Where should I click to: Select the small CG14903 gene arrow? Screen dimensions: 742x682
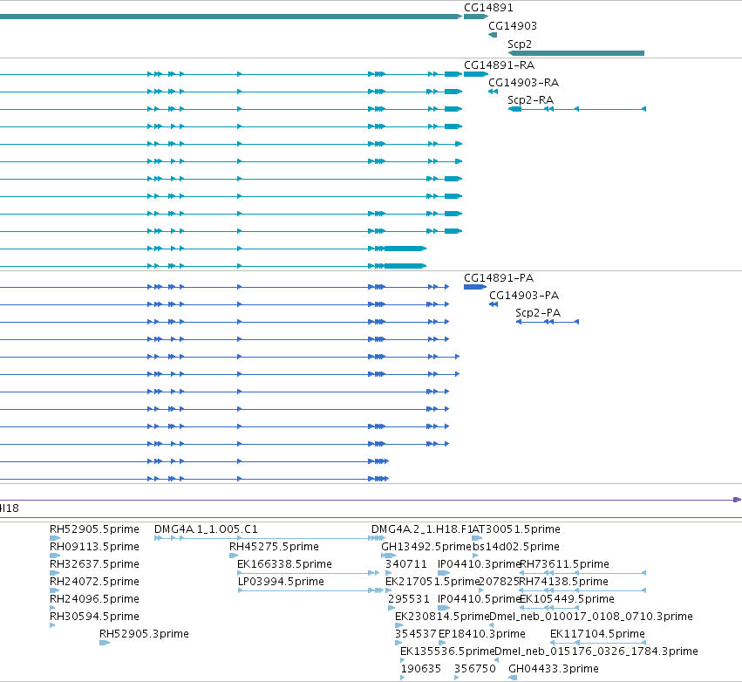click(x=493, y=35)
